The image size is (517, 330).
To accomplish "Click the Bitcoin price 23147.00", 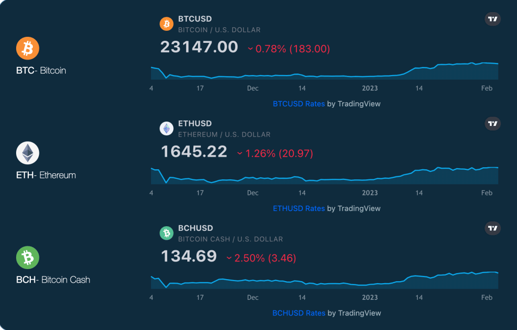I will 199,47.
